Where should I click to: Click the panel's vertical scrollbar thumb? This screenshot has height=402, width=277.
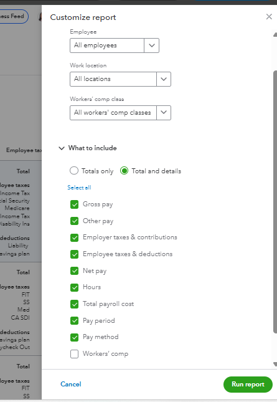click(x=275, y=202)
